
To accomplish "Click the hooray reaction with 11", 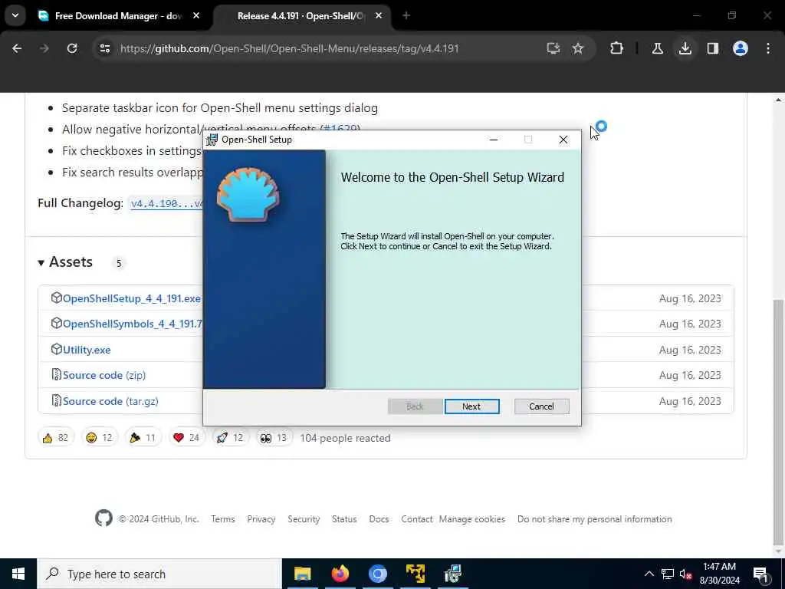I will pyautogui.click(x=143, y=438).
